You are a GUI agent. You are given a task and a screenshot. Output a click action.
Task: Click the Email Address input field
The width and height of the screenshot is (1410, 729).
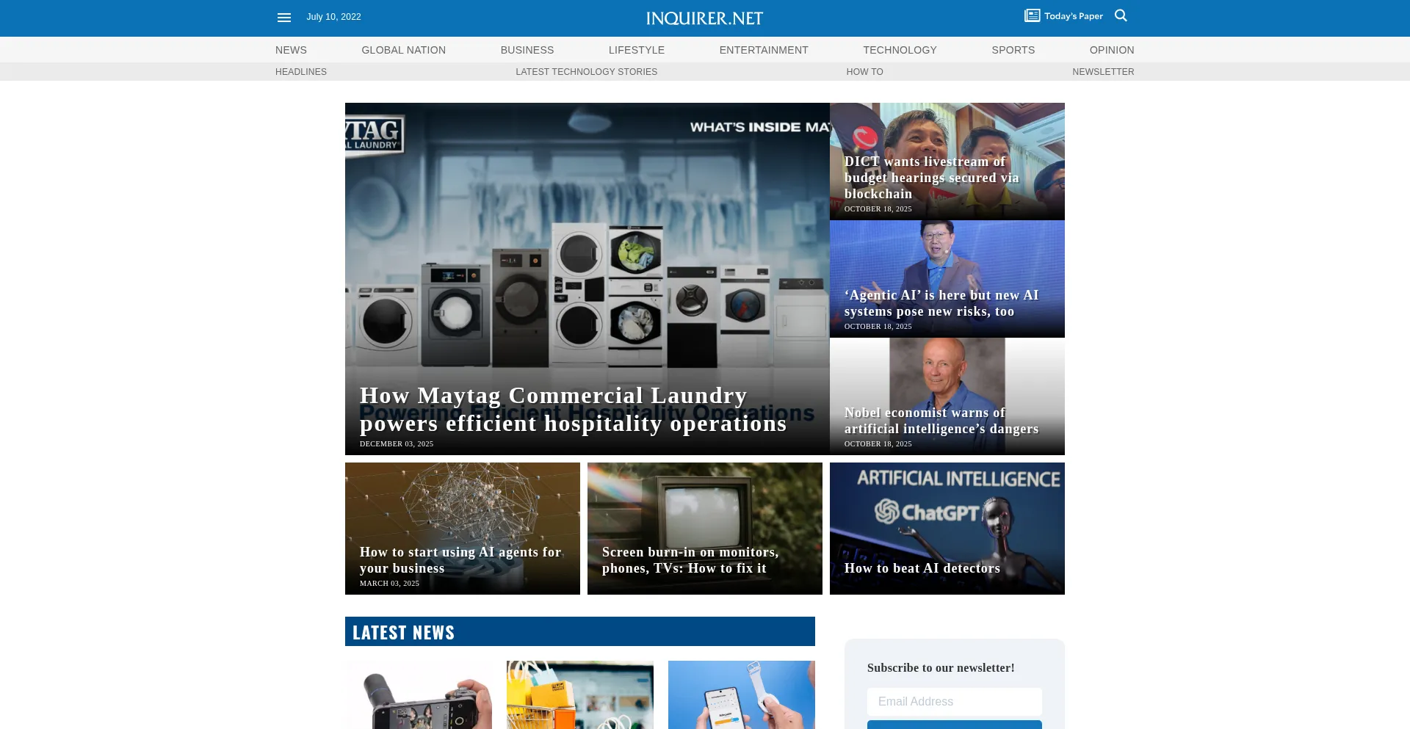tap(954, 702)
